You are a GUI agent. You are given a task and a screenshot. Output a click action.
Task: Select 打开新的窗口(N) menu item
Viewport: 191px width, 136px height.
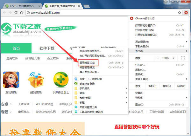(158, 30)
